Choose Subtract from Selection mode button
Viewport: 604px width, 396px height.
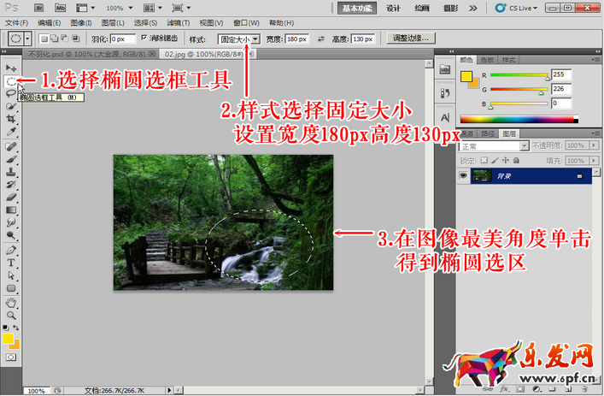tap(65, 38)
